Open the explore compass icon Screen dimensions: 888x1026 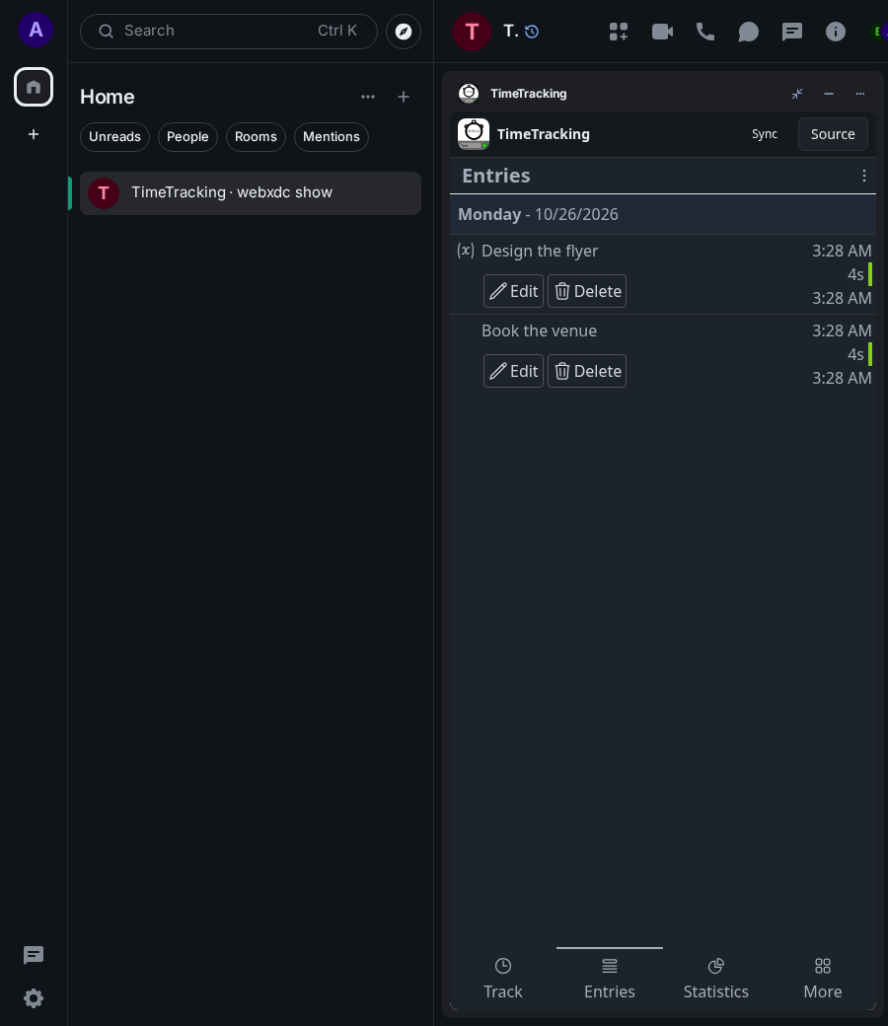click(x=404, y=32)
